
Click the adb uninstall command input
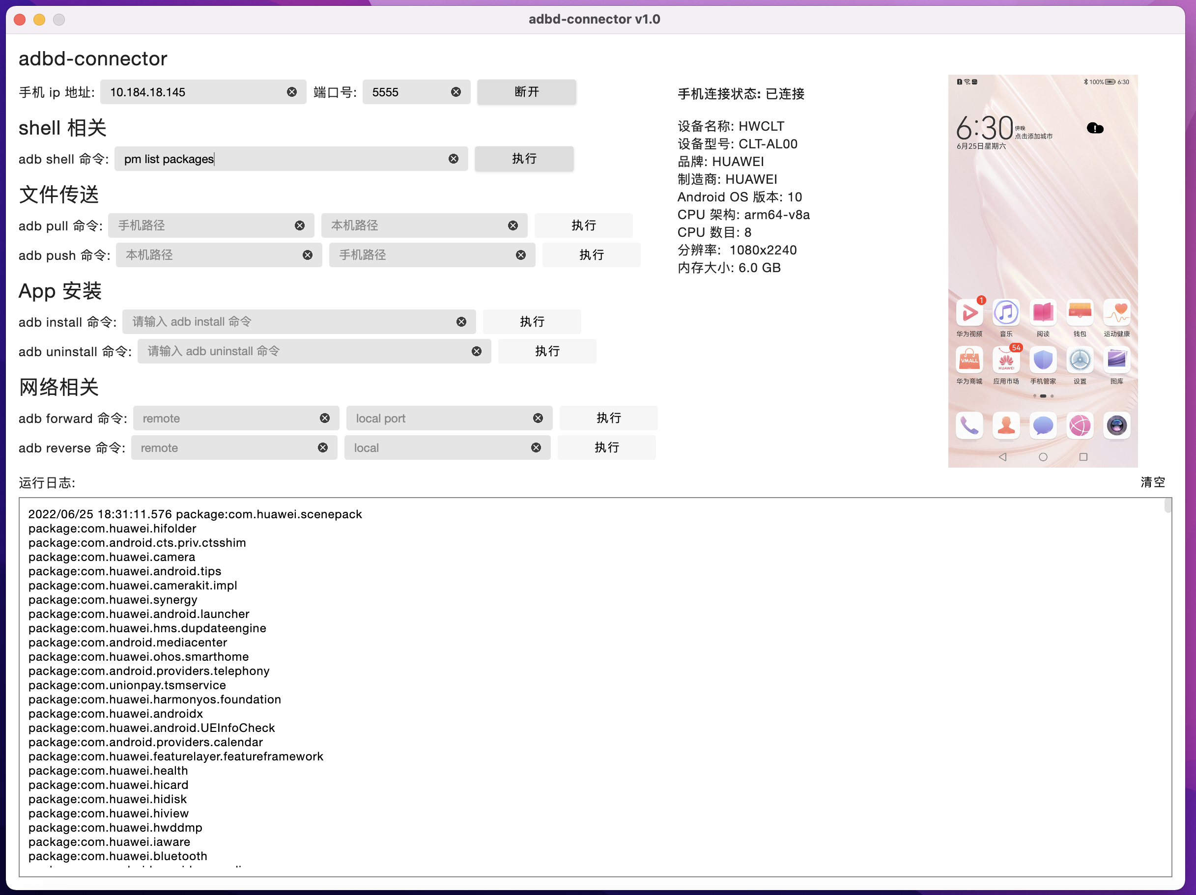pos(303,351)
